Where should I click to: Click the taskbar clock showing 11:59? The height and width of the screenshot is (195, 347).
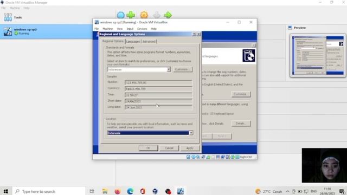point(327,191)
